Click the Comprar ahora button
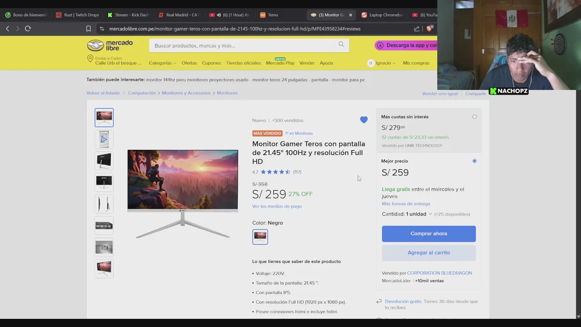This screenshot has height=327, width=581. pyautogui.click(x=429, y=233)
